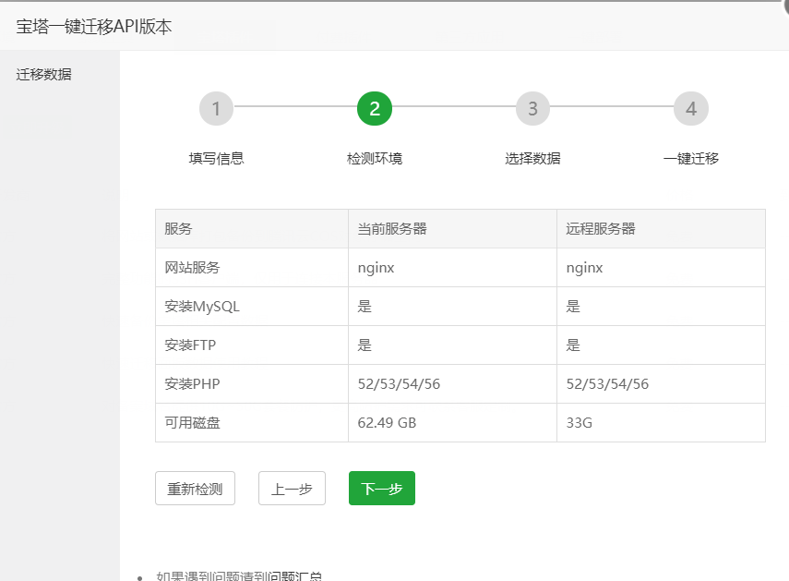Select the step 1 circle icon
Image resolution: width=789 pixels, height=581 pixels.
pos(216,108)
